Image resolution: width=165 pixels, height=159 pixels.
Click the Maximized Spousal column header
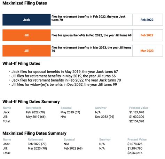pos(69,139)
